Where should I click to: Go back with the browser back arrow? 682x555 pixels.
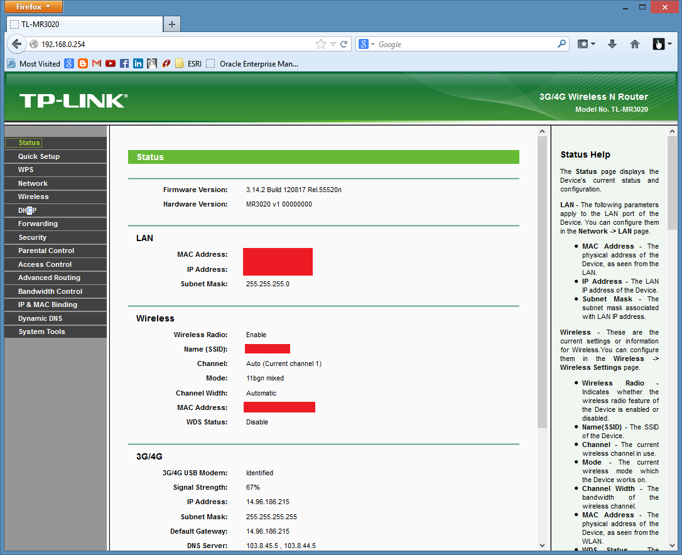coord(16,44)
